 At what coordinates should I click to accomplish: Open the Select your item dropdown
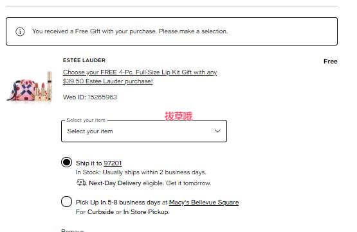click(x=144, y=131)
